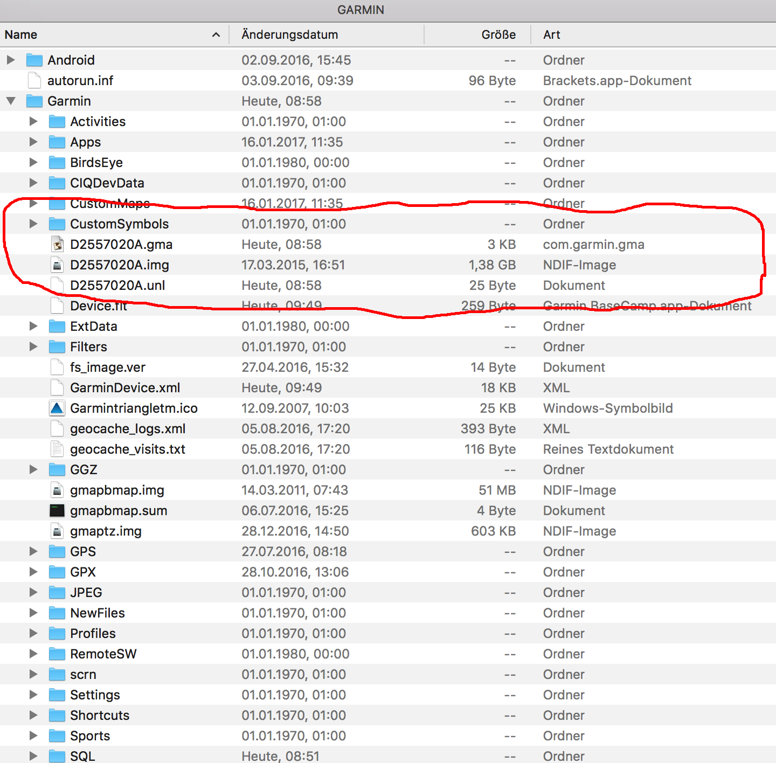Click the GarminDevice.xml file icon
776x763 pixels.
point(57,387)
